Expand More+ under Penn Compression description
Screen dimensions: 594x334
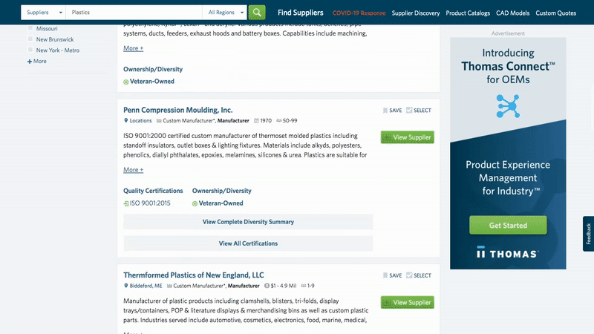[134, 170]
